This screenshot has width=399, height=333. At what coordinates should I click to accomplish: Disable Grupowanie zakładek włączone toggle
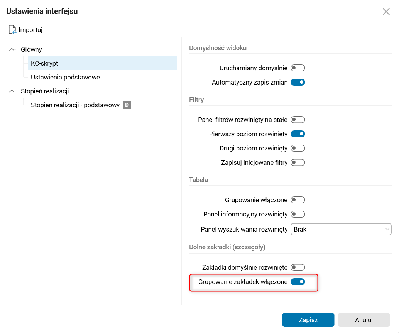tap(298, 282)
